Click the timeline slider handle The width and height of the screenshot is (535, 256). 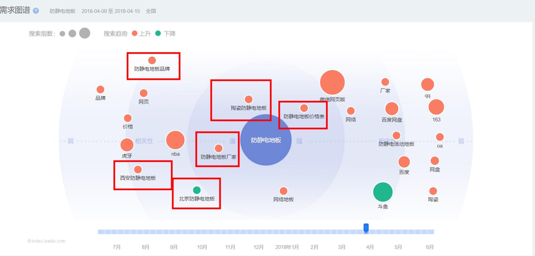click(x=366, y=228)
